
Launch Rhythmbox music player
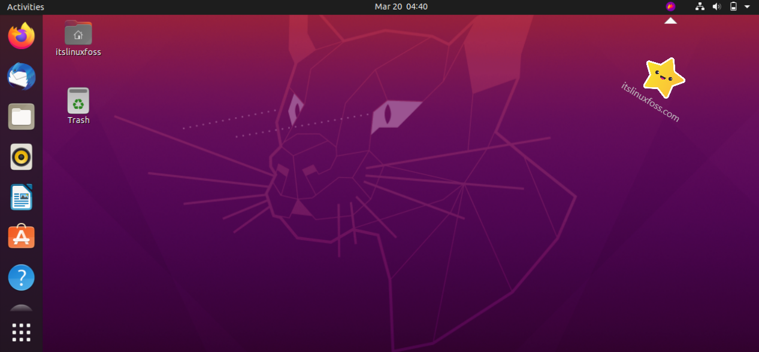(22, 157)
